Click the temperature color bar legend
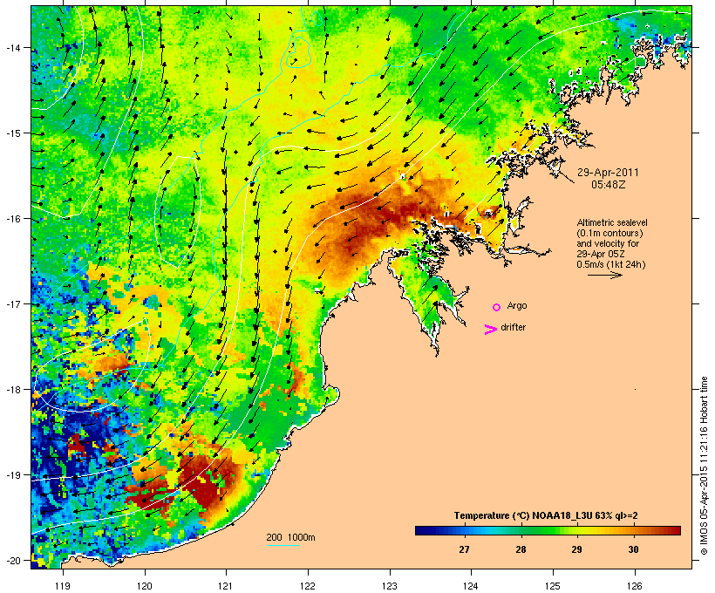Image resolution: width=715 pixels, height=593 pixels. (548, 530)
